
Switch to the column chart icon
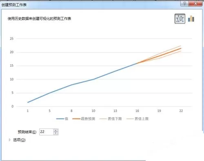pos(191,19)
